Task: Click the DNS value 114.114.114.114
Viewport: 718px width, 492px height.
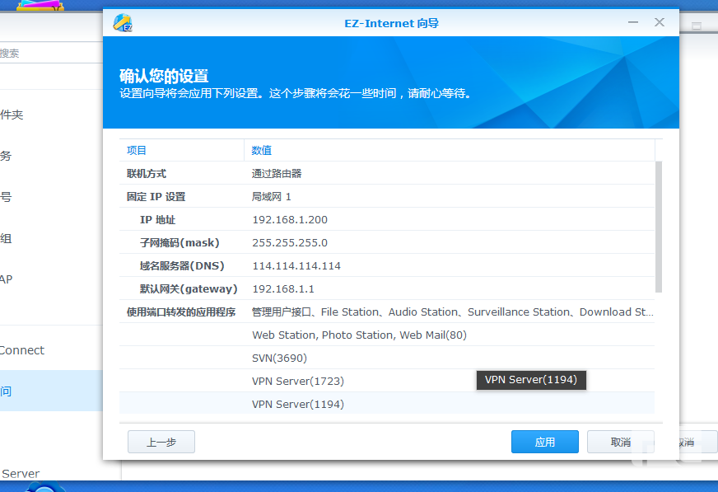Action: click(x=296, y=265)
